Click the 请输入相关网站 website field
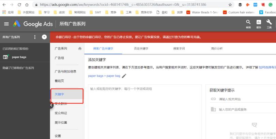Viewport: 276px width, 139px height. [x=243, y=99]
